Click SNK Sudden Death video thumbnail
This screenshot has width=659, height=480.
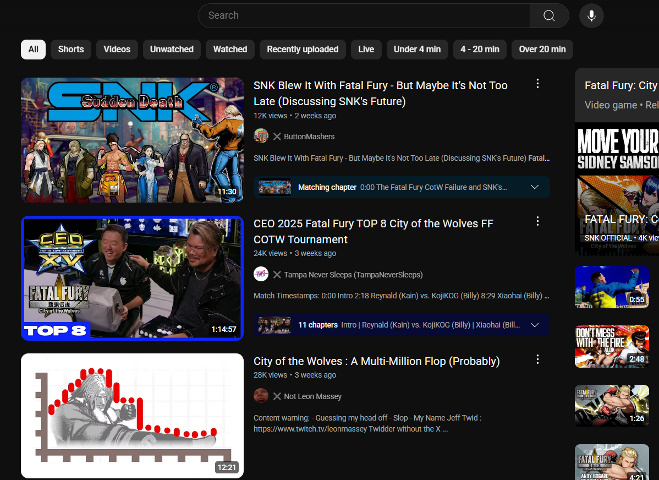133,140
